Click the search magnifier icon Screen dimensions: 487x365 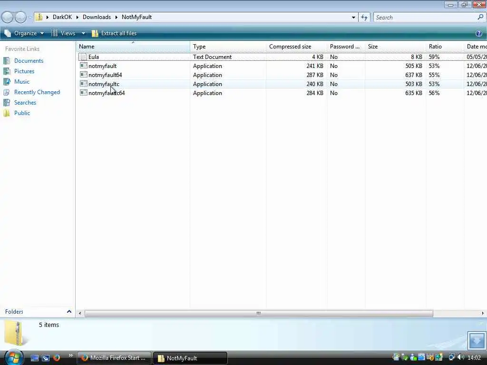pos(480,17)
